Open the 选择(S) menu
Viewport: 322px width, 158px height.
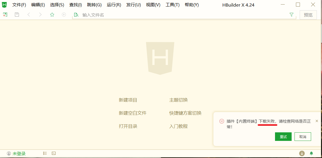click(57, 5)
